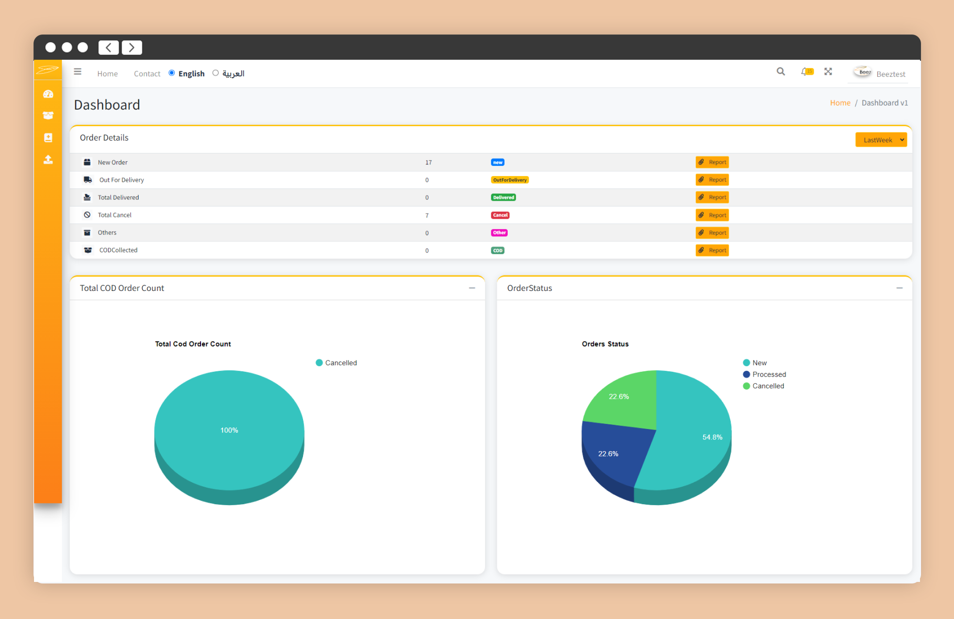Screen dimensions: 954x619
Task: Go to the Home nav item
Action: pos(107,74)
